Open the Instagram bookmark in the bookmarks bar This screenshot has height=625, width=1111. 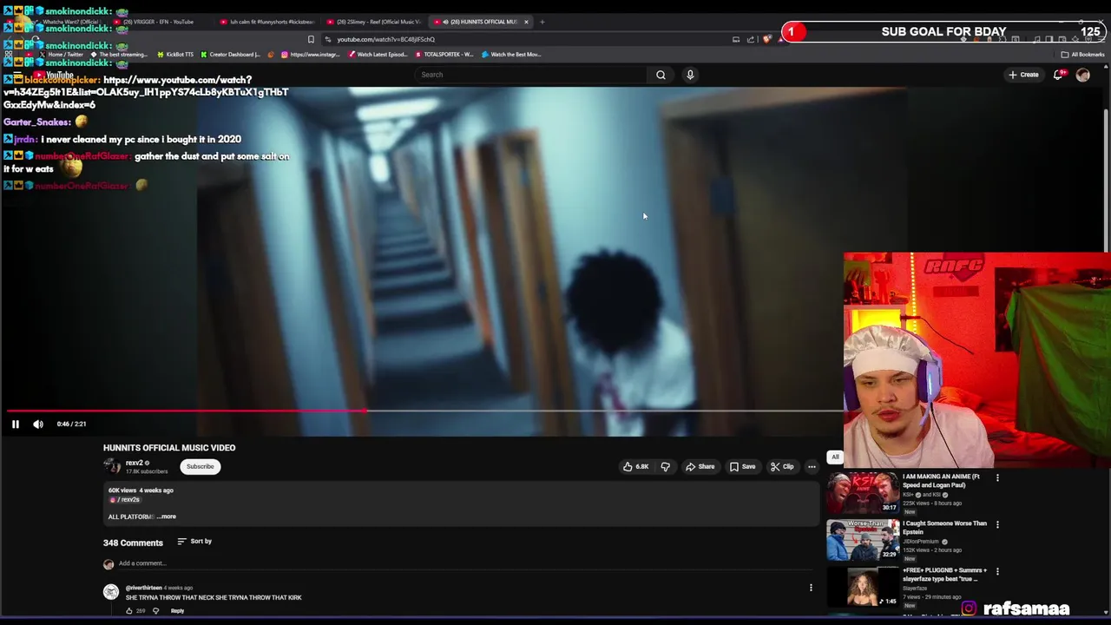(x=311, y=55)
